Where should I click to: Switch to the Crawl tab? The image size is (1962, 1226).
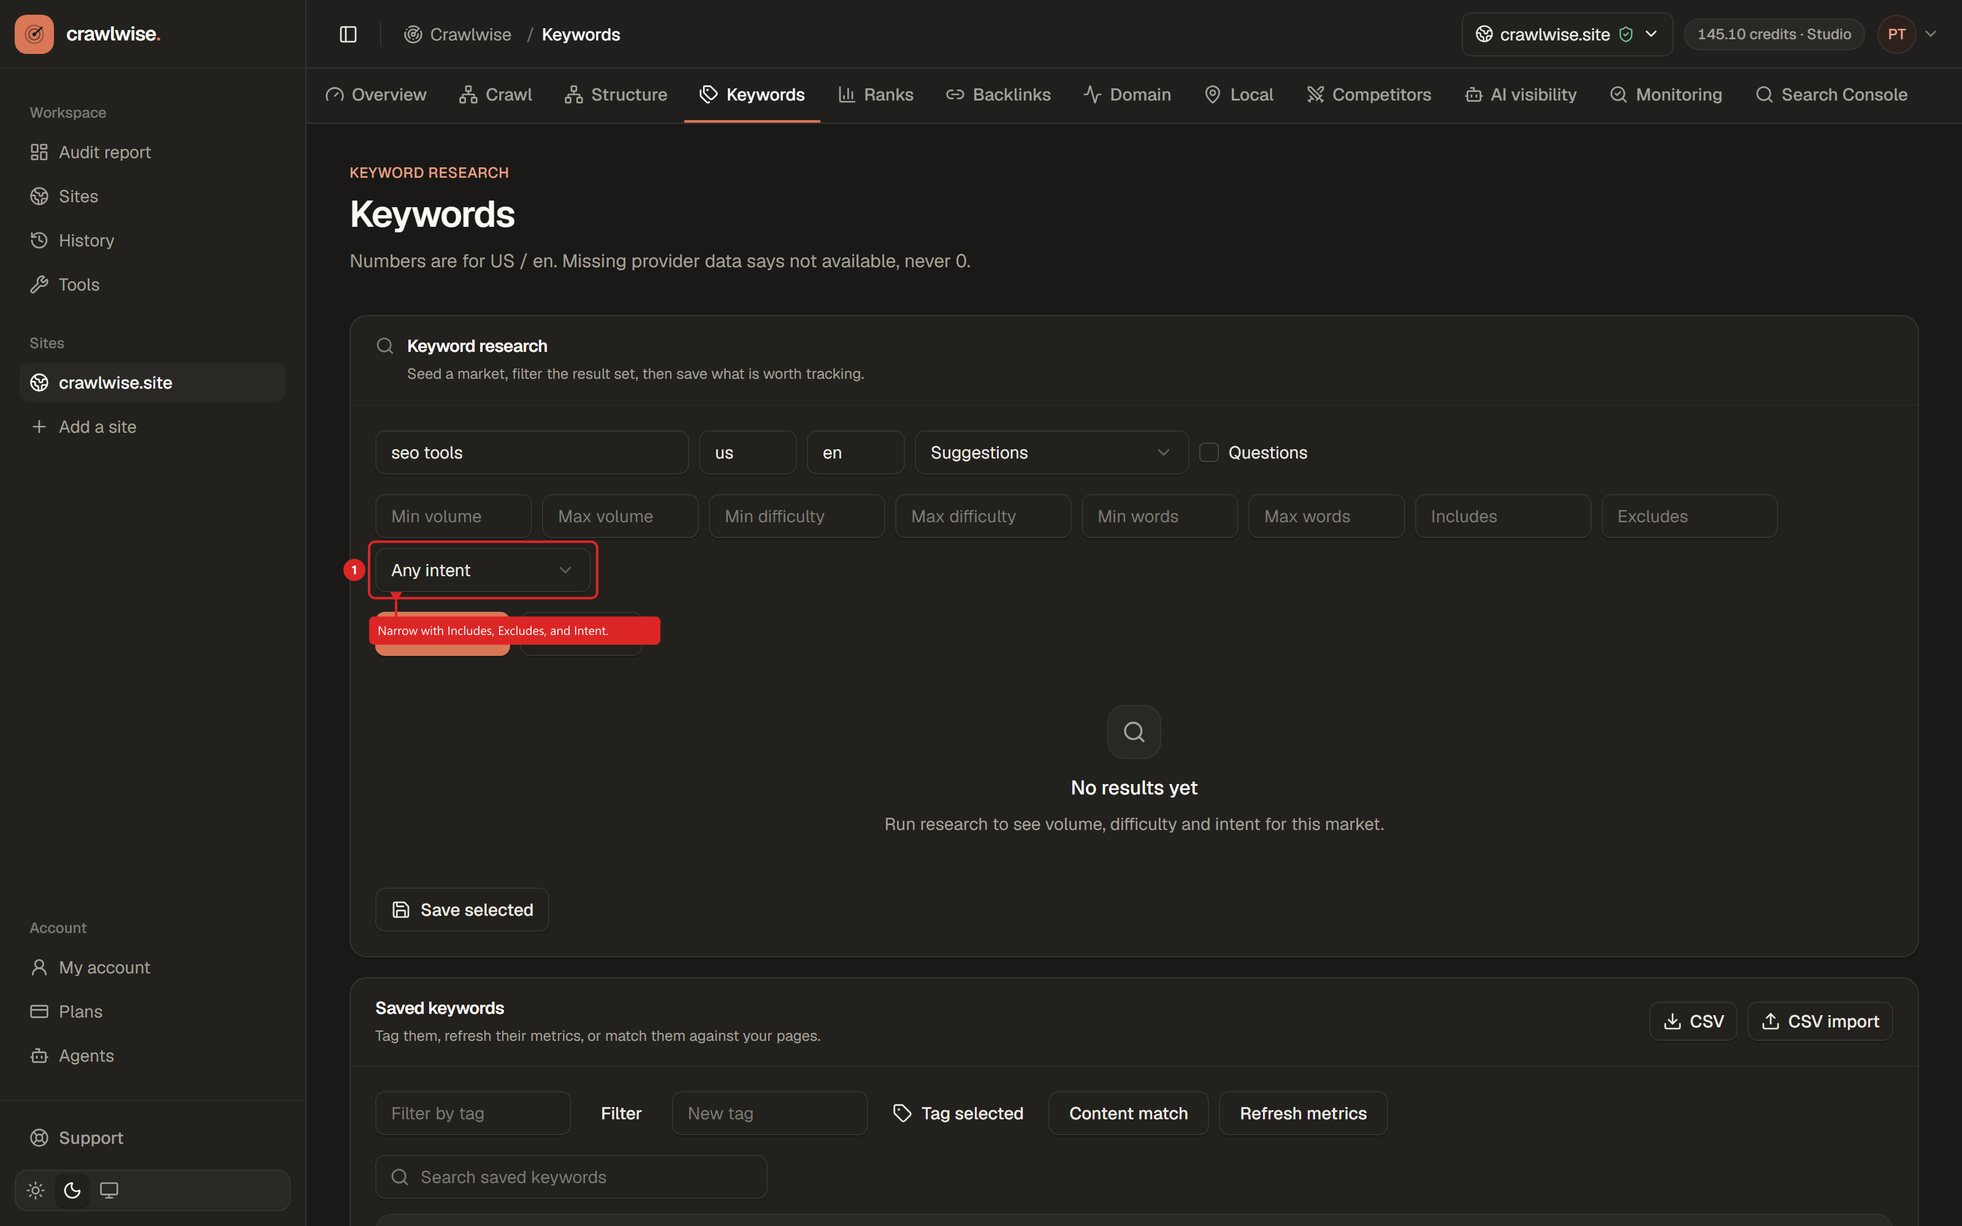click(495, 95)
